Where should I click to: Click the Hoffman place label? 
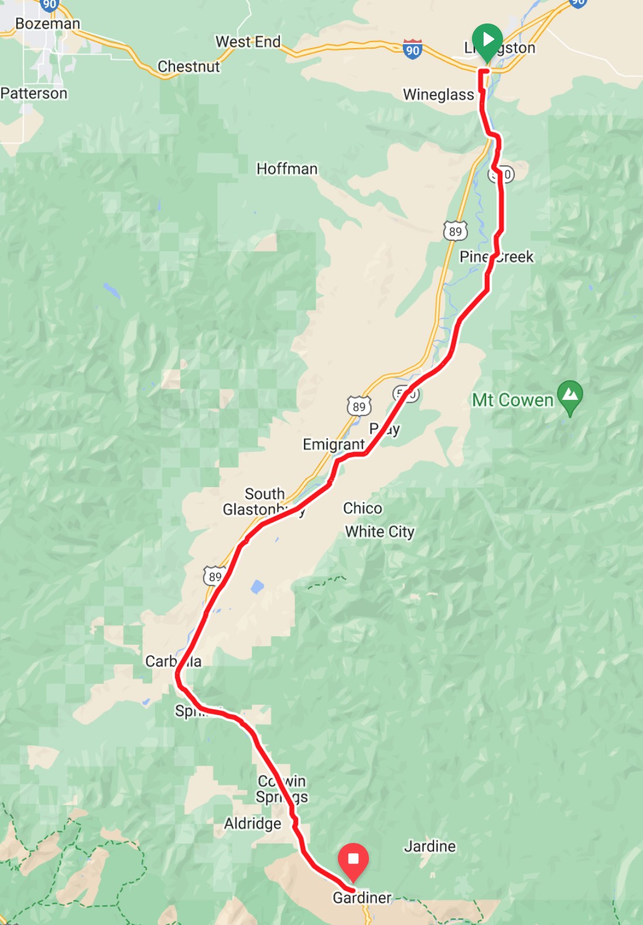[x=287, y=169]
